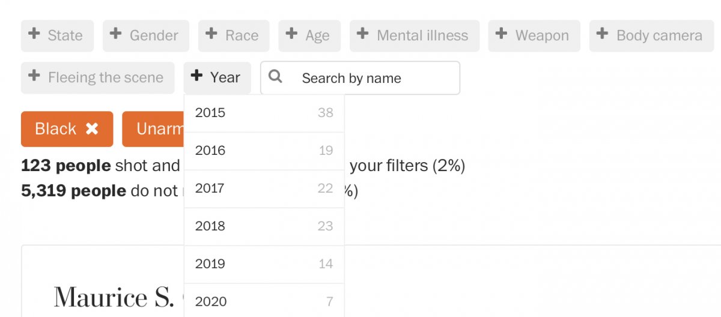Click the plus icon beside Age

pos(291,34)
